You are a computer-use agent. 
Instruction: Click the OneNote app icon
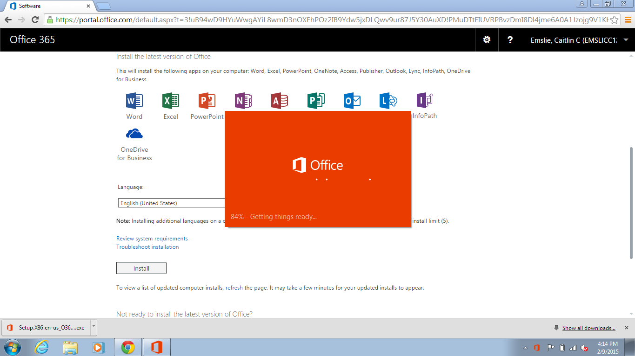[x=243, y=101]
